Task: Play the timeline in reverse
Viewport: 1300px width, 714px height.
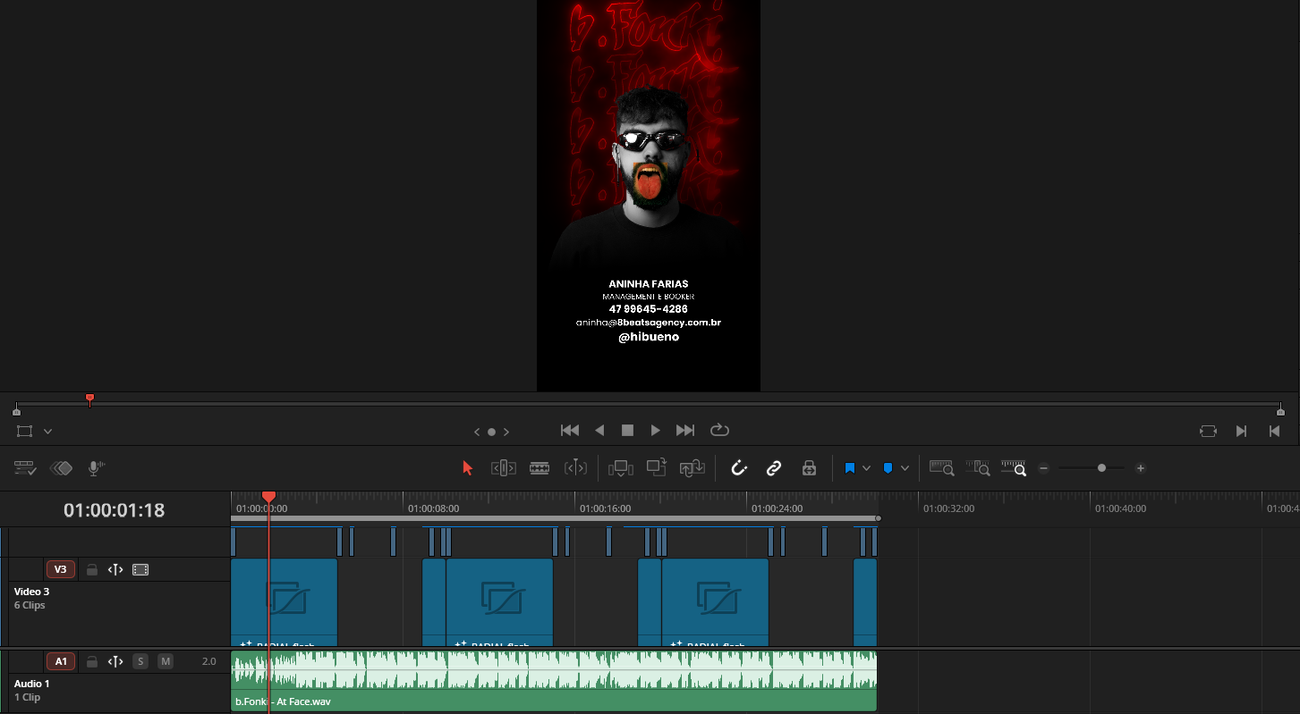Action: 599,431
